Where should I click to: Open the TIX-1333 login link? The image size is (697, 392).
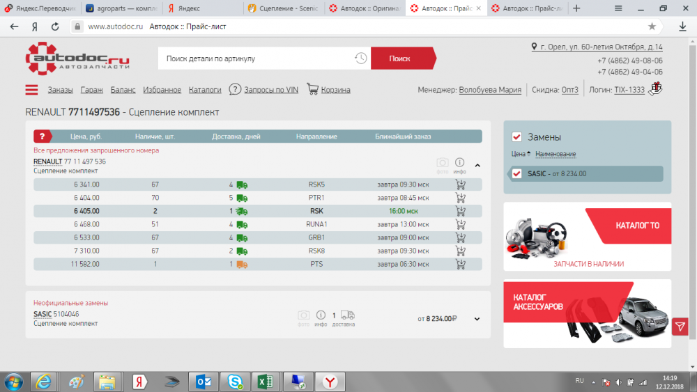(x=629, y=90)
